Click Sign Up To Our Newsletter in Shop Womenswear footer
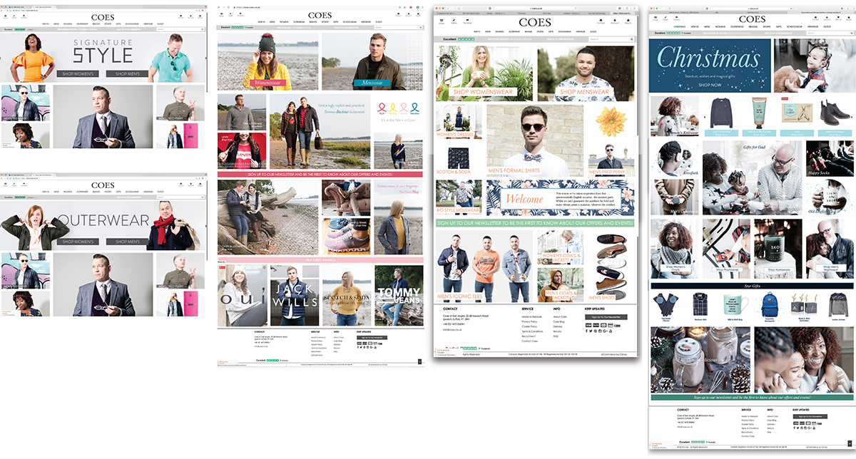The height and width of the screenshot is (459, 856). 606,317
